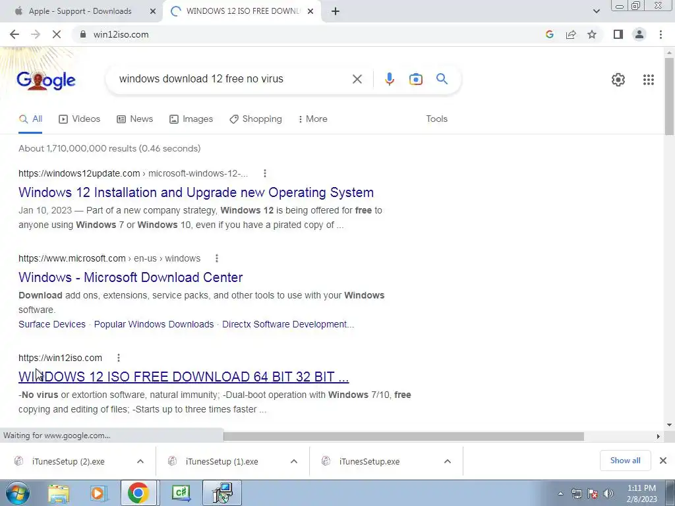This screenshot has width=675, height=506.
Task: Close the WINDOWS 12 ISO tab
Action: [310, 11]
